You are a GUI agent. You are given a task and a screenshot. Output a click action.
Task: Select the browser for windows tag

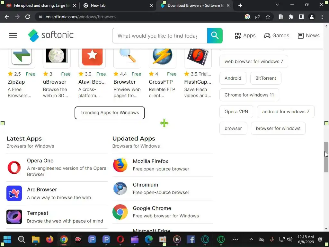click(278, 128)
